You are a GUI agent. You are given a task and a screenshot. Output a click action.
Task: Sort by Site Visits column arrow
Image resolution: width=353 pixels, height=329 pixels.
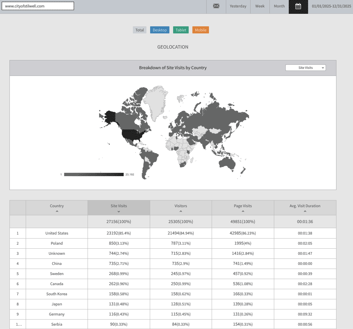[119, 212]
